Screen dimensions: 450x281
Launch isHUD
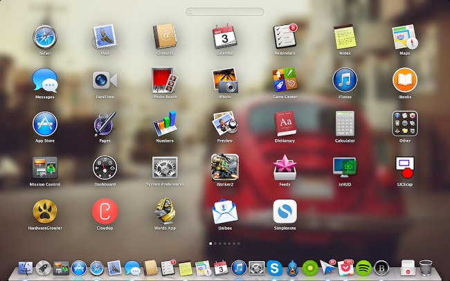click(345, 167)
